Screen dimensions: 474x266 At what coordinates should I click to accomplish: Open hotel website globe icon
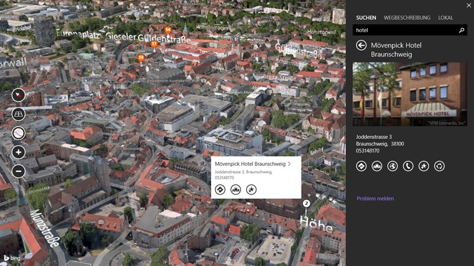pos(392,166)
